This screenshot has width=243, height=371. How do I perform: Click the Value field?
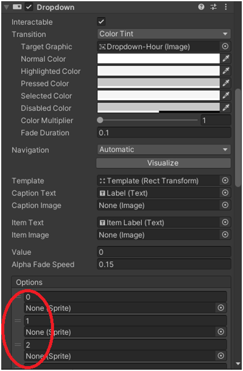164,252
